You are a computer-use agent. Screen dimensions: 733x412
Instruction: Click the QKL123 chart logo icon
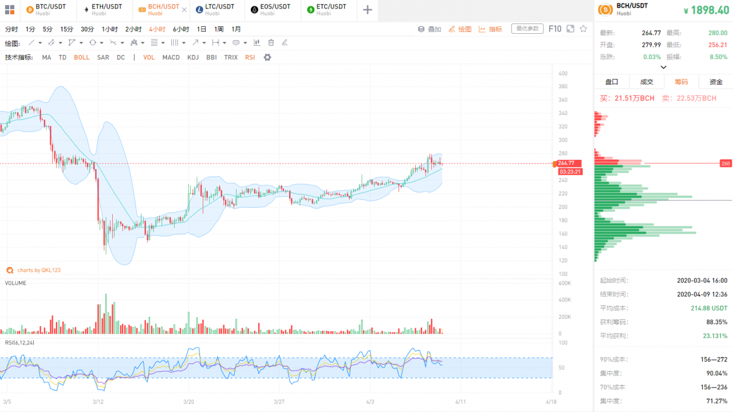(10, 270)
